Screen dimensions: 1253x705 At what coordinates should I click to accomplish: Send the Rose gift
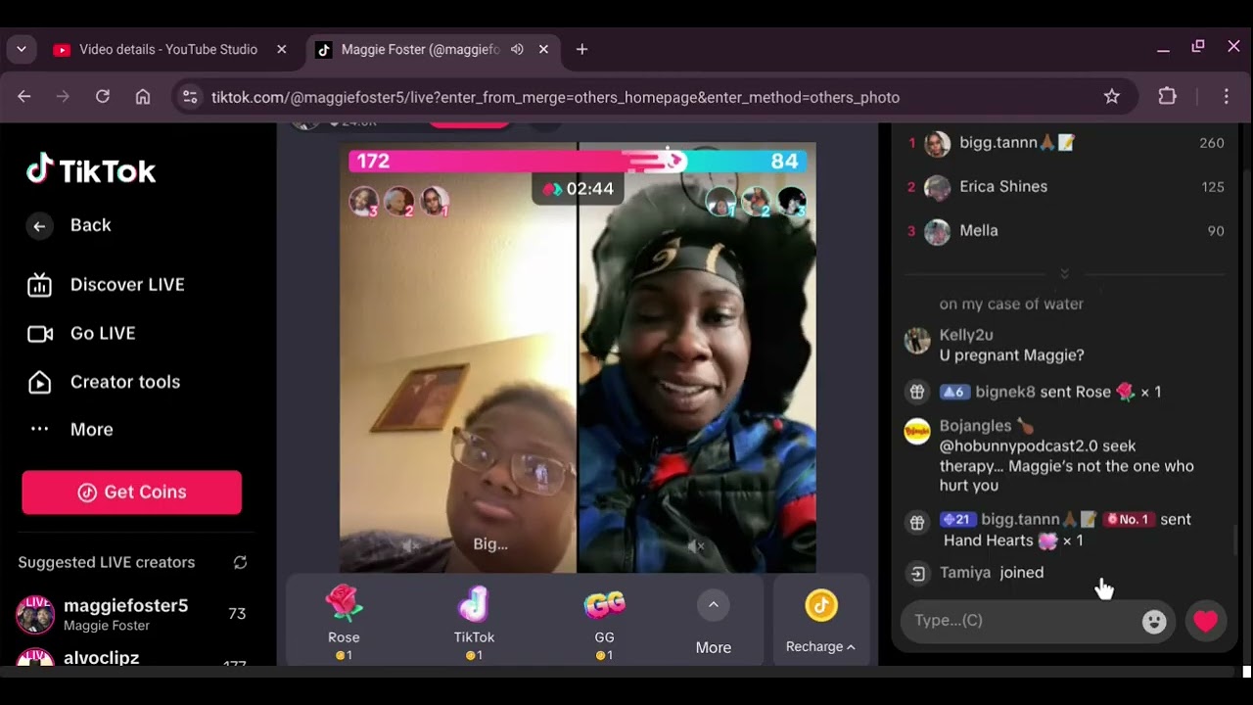[x=344, y=621]
